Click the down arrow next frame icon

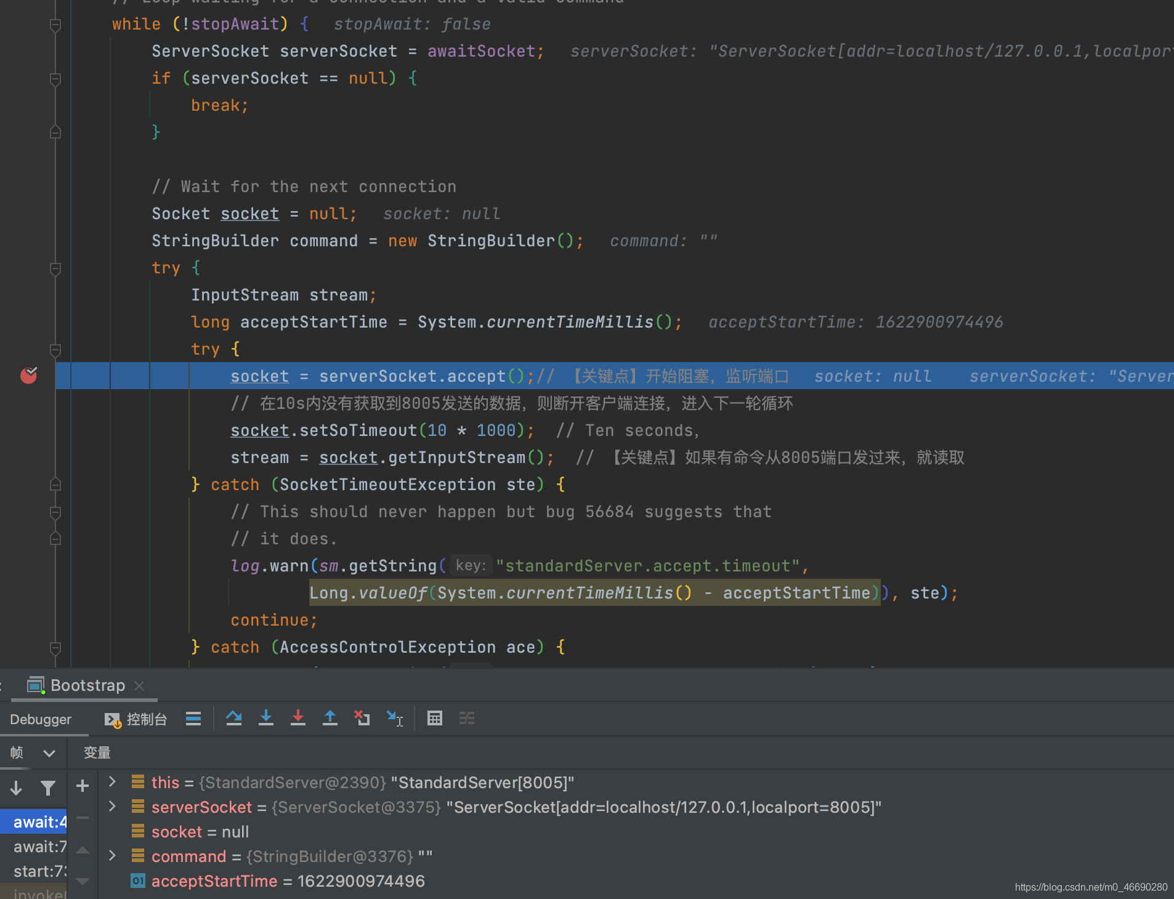tap(17, 788)
